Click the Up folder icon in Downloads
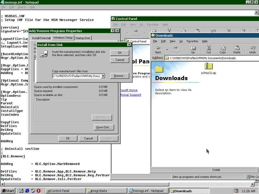Viewport: 259px width, 194px height. 193,50
